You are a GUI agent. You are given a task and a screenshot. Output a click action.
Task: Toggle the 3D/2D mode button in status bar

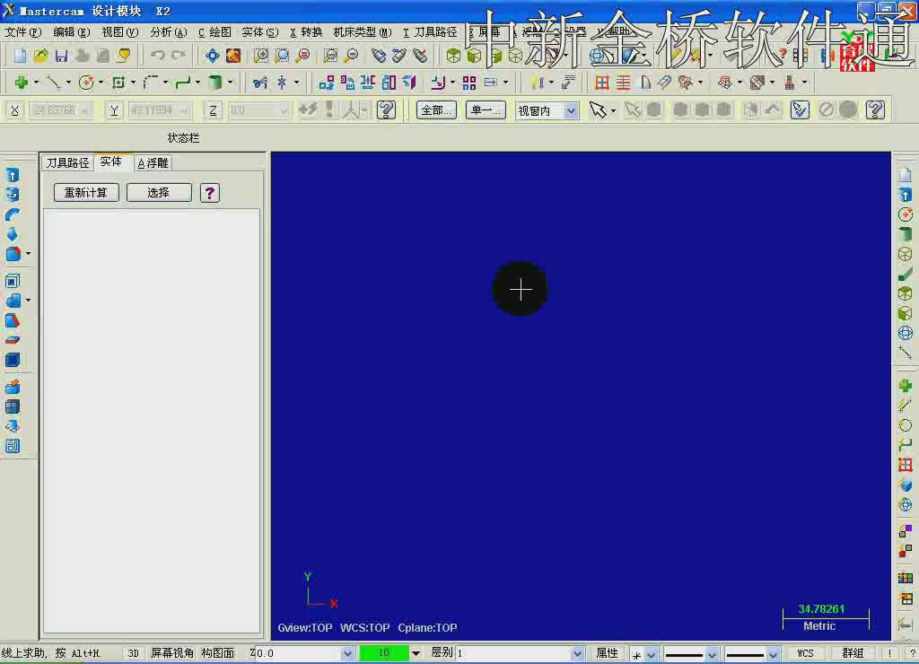pos(133,653)
